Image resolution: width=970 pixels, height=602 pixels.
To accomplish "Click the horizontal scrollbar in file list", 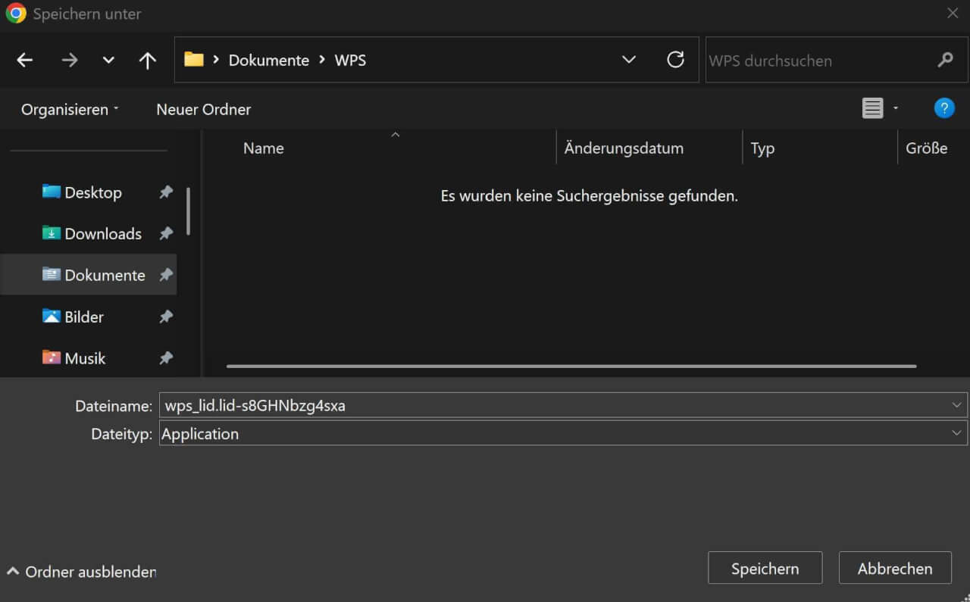I will tap(571, 367).
